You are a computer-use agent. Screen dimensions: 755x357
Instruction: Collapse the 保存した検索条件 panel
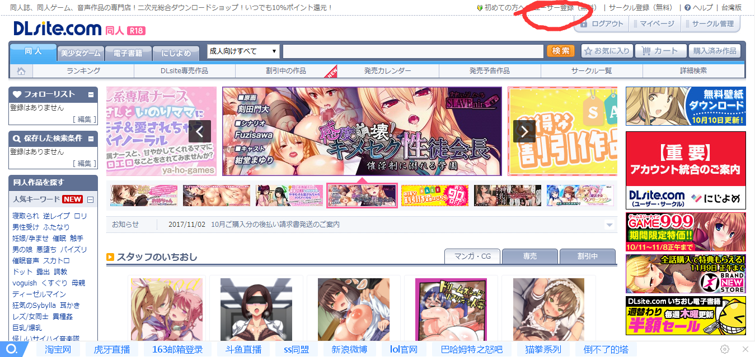pyautogui.click(x=91, y=139)
